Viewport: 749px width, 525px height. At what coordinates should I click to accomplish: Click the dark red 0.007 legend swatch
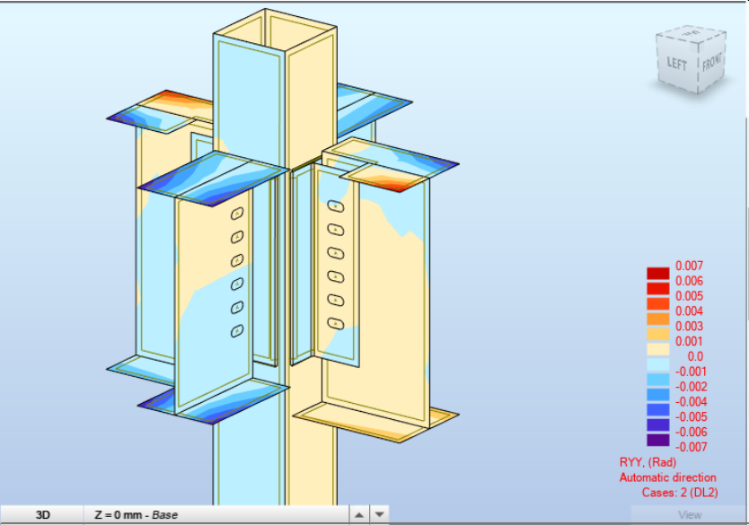(x=657, y=274)
